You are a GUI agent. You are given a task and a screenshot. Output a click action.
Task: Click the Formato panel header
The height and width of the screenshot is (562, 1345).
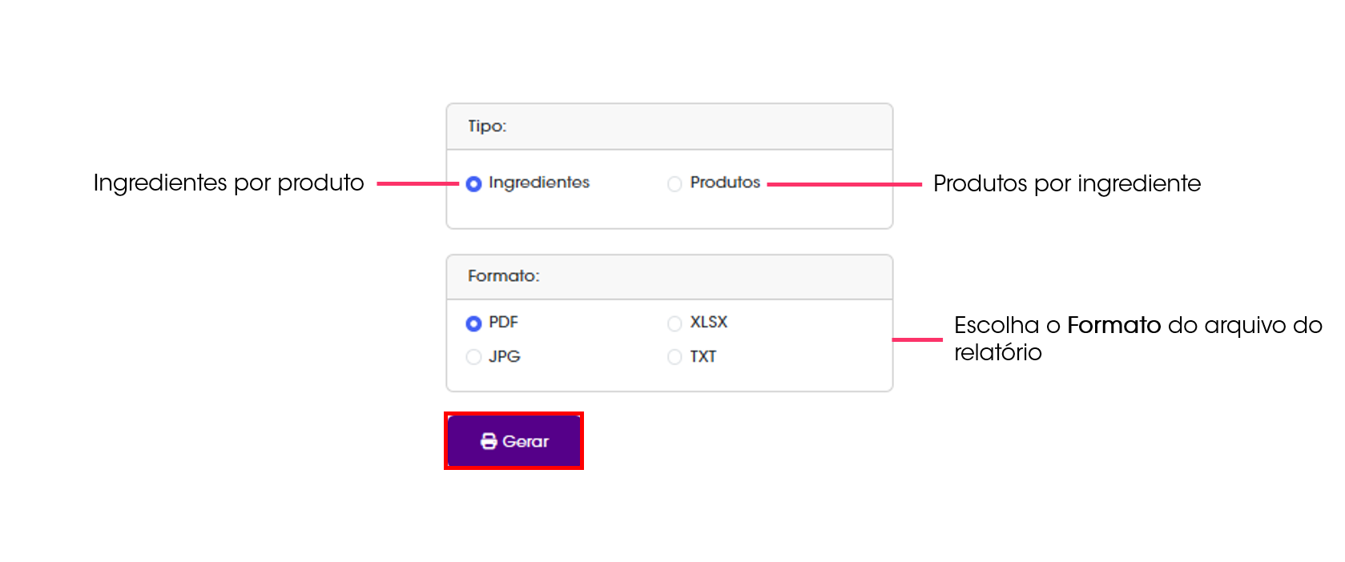point(670,277)
